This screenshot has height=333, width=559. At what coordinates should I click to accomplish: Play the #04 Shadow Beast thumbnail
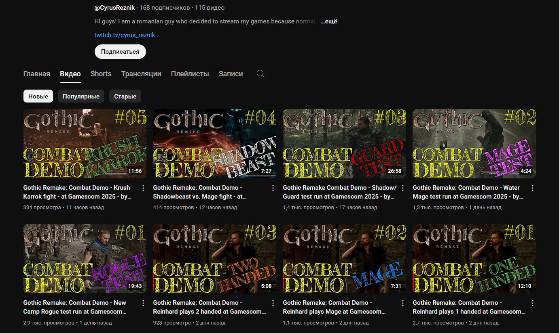pos(215,144)
